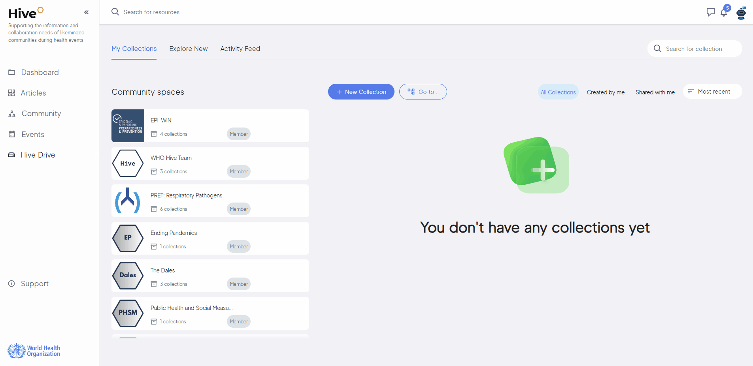Open Hive Drive in the sidebar
The width and height of the screenshot is (753, 366).
[x=38, y=155]
